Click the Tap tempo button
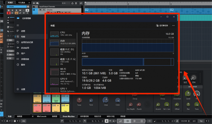 (x=201, y=121)
